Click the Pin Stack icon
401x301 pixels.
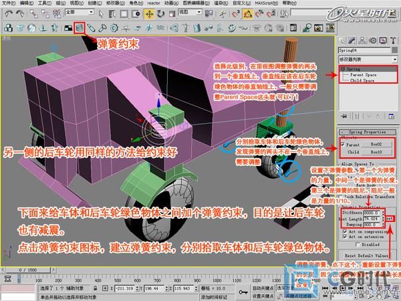(x=344, y=116)
